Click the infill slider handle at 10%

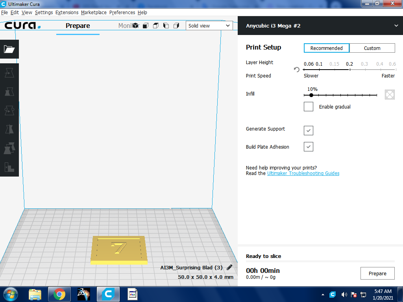coord(311,95)
